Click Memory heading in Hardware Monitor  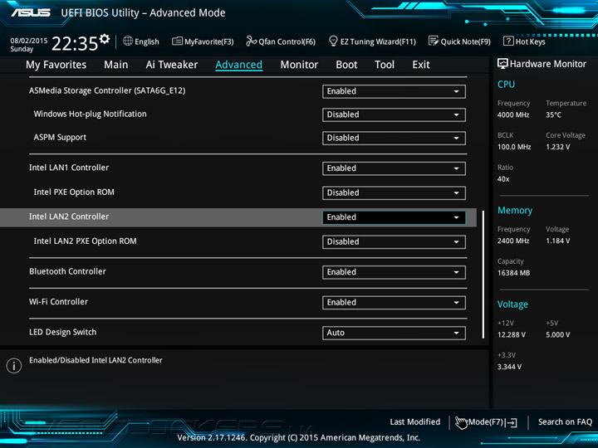click(x=515, y=210)
